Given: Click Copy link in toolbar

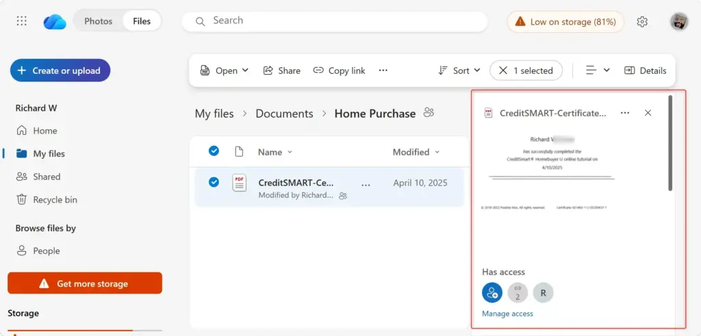Looking at the screenshot, I should [339, 70].
